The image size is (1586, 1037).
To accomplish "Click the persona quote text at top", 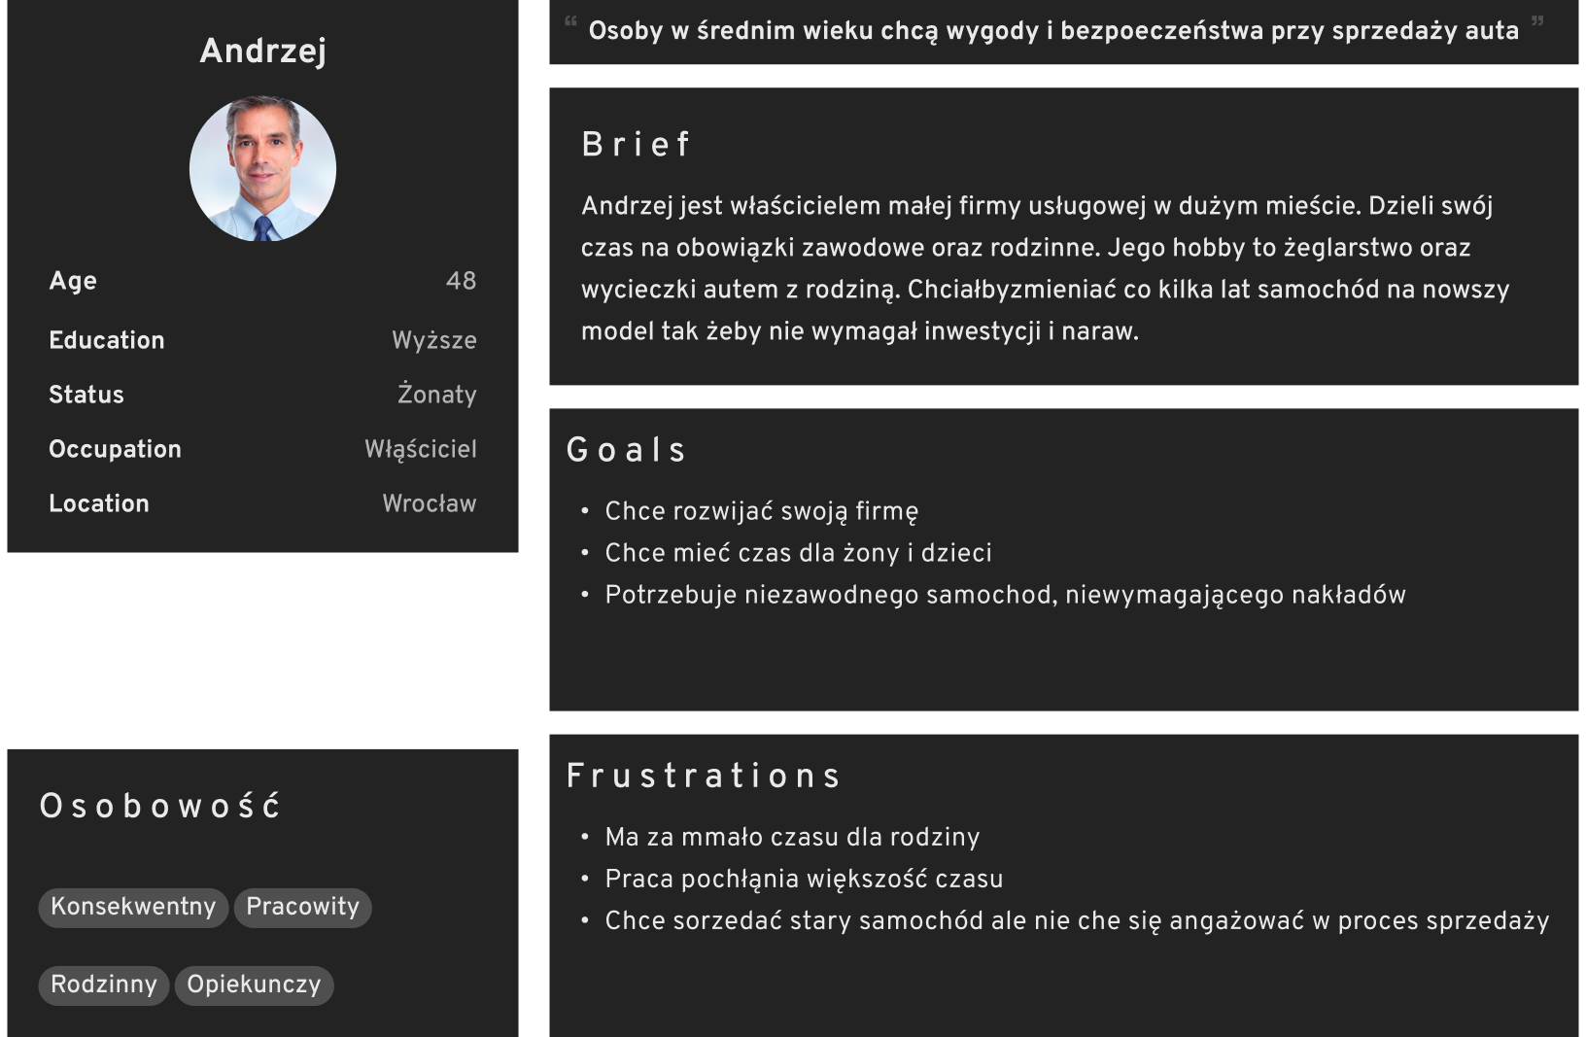I will [x=1053, y=31].
